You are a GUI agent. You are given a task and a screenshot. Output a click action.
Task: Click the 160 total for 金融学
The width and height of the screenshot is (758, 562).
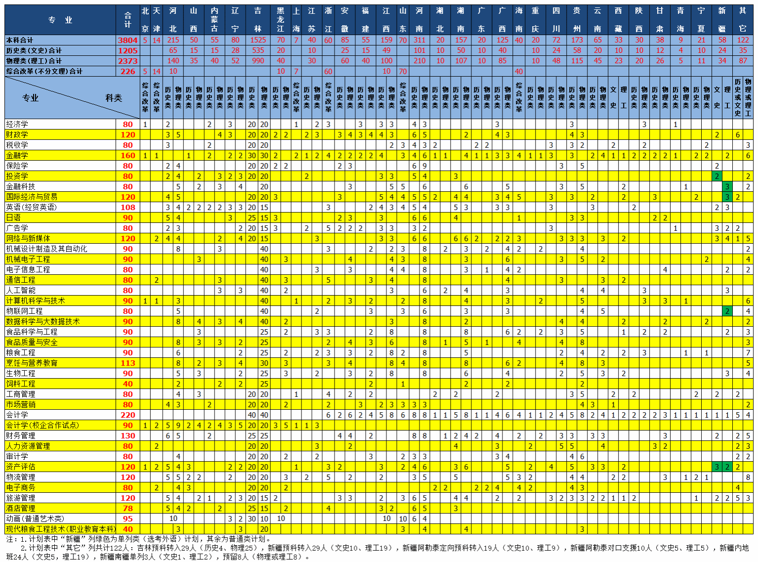[x=127, y=155]
